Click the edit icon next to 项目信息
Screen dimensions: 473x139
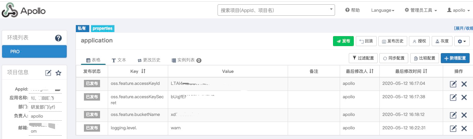pos(48,73)
